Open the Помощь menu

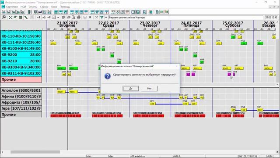tap(65, 7)
